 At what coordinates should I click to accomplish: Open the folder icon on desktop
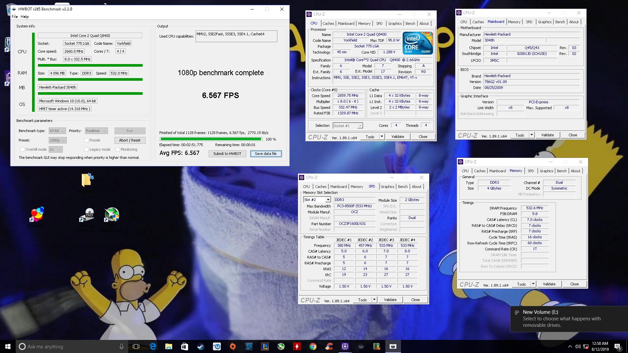87,183
